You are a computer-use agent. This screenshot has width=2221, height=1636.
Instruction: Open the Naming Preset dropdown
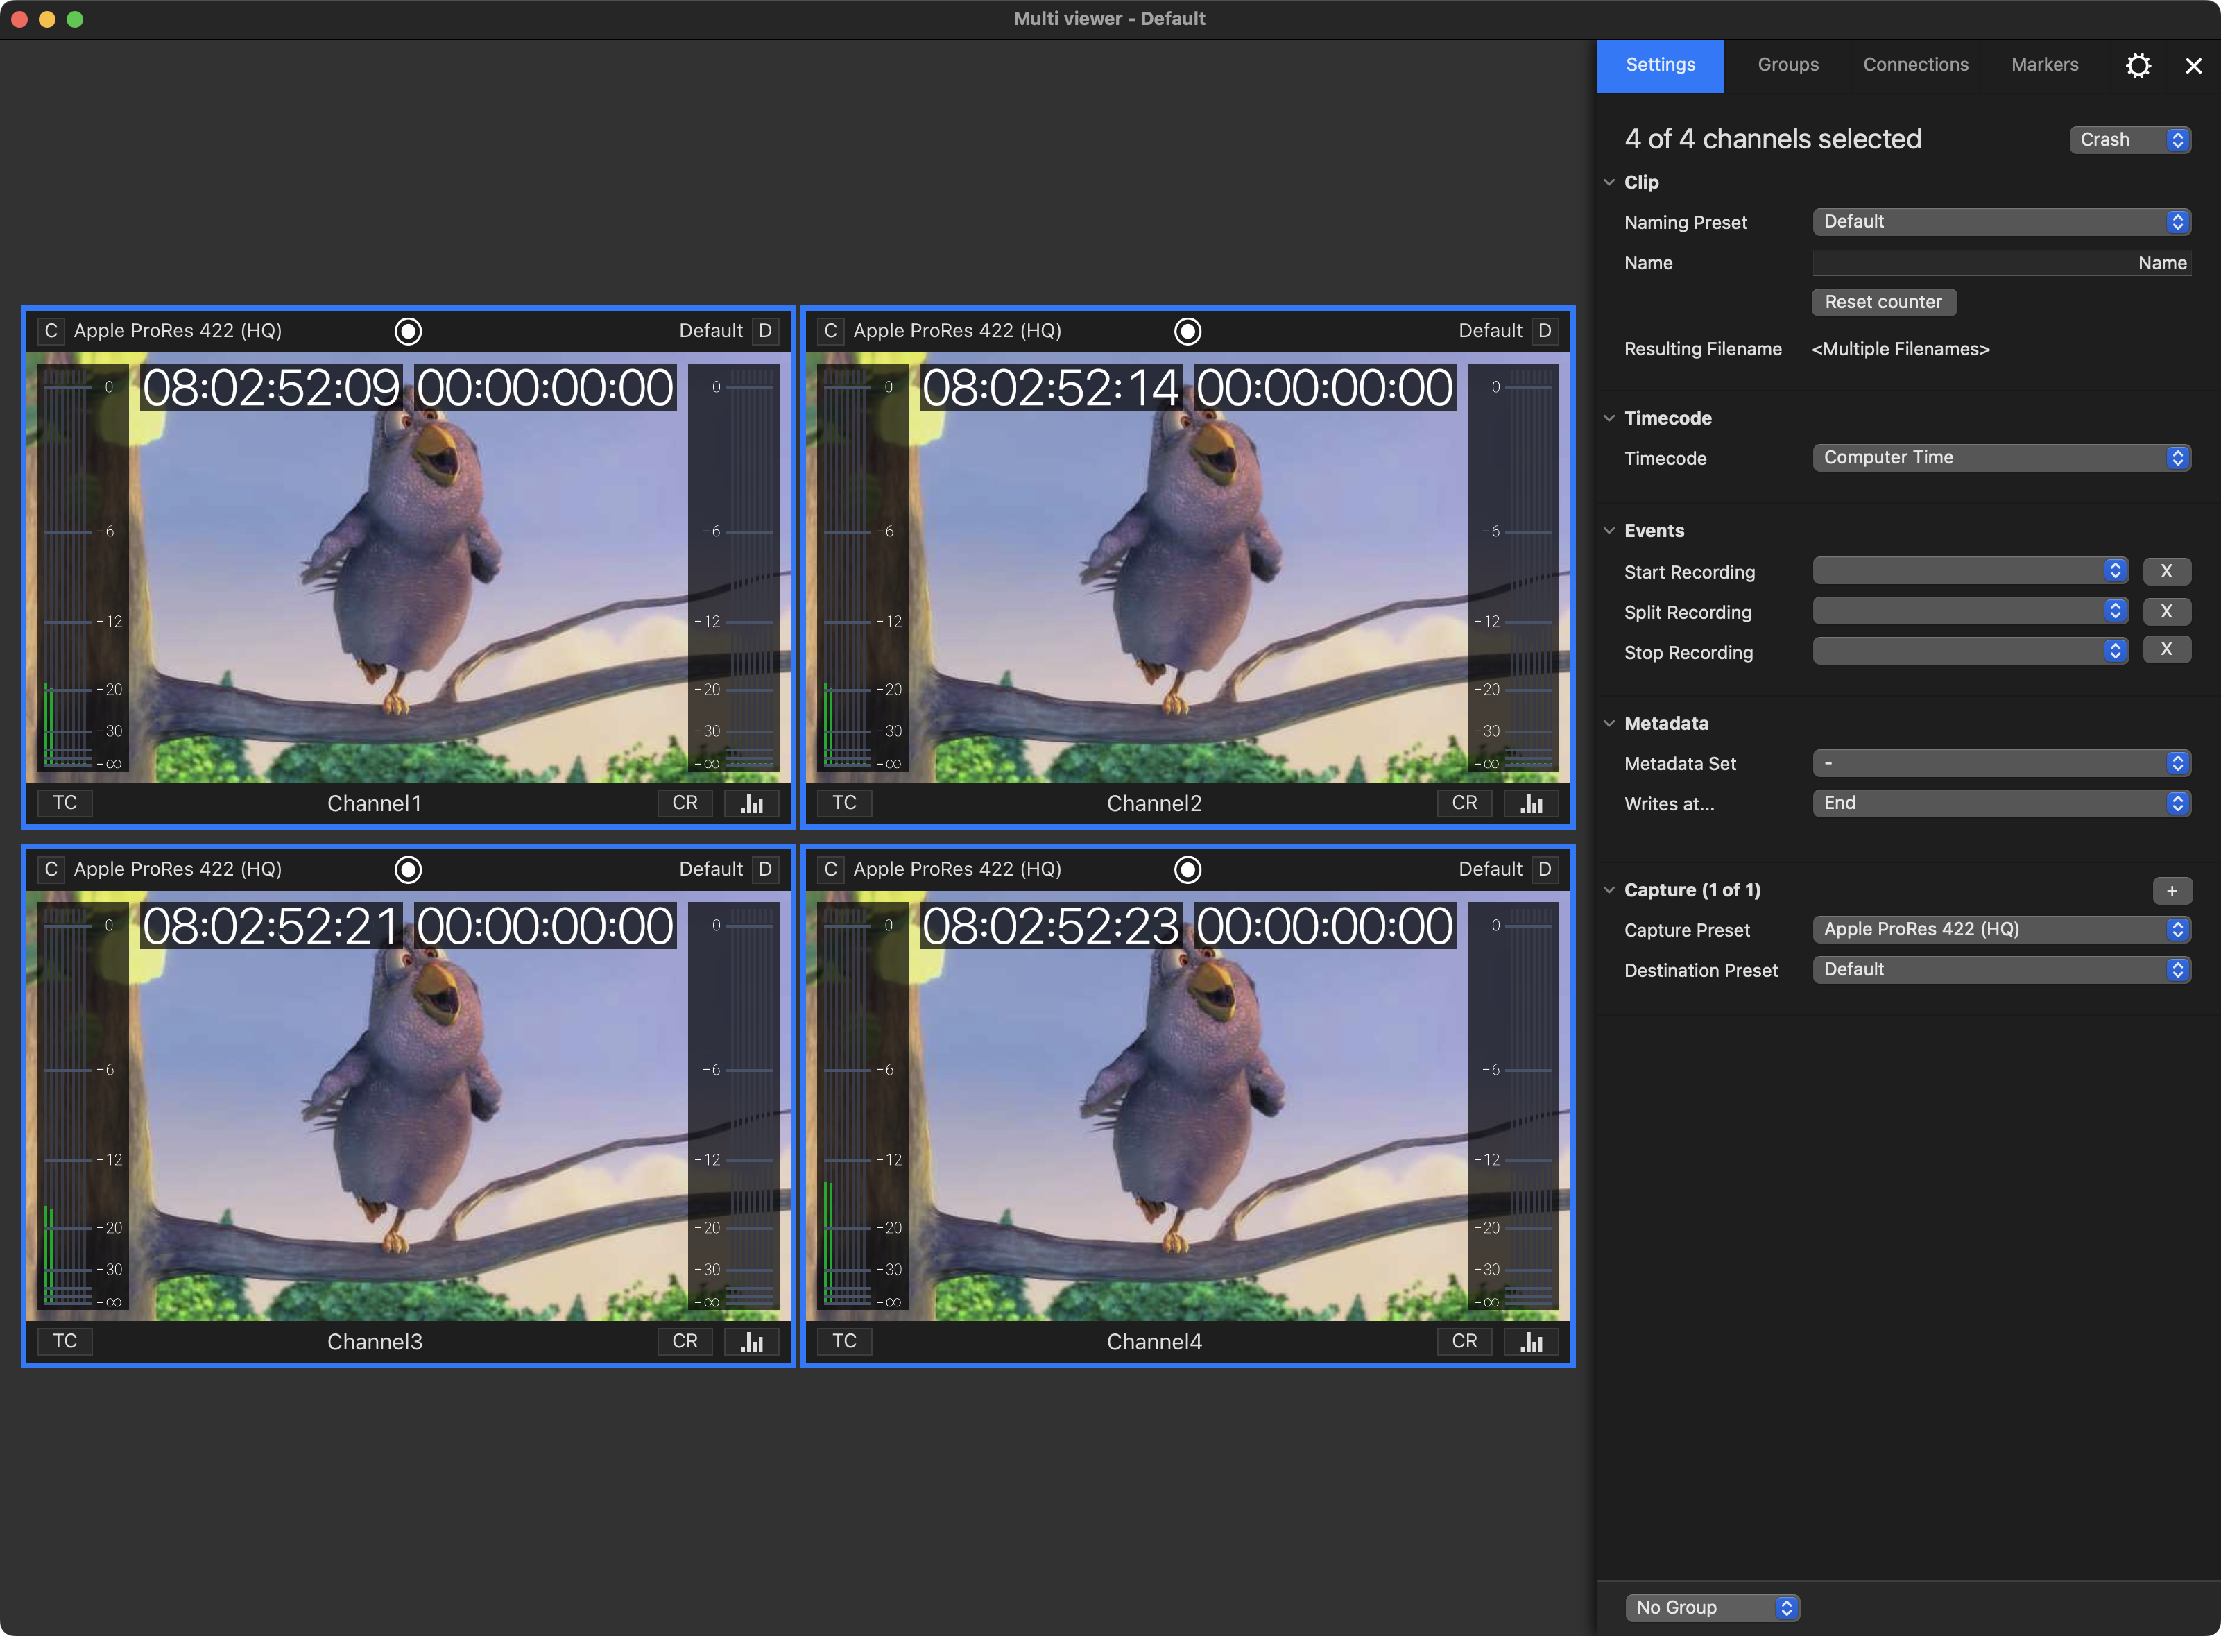2001,222
